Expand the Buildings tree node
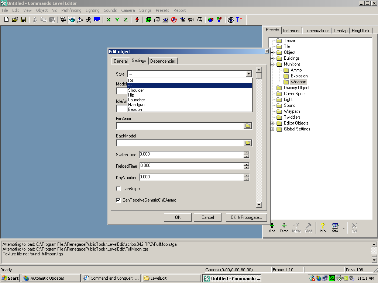Viewport: 378px width, 283px height. [x=272, y=58]
